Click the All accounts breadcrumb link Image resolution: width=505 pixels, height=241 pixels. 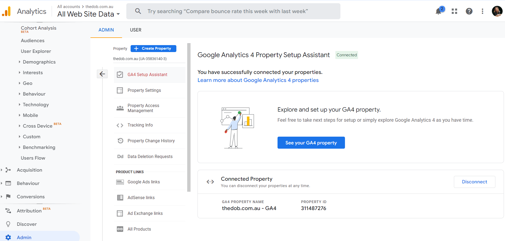point(69,6)
